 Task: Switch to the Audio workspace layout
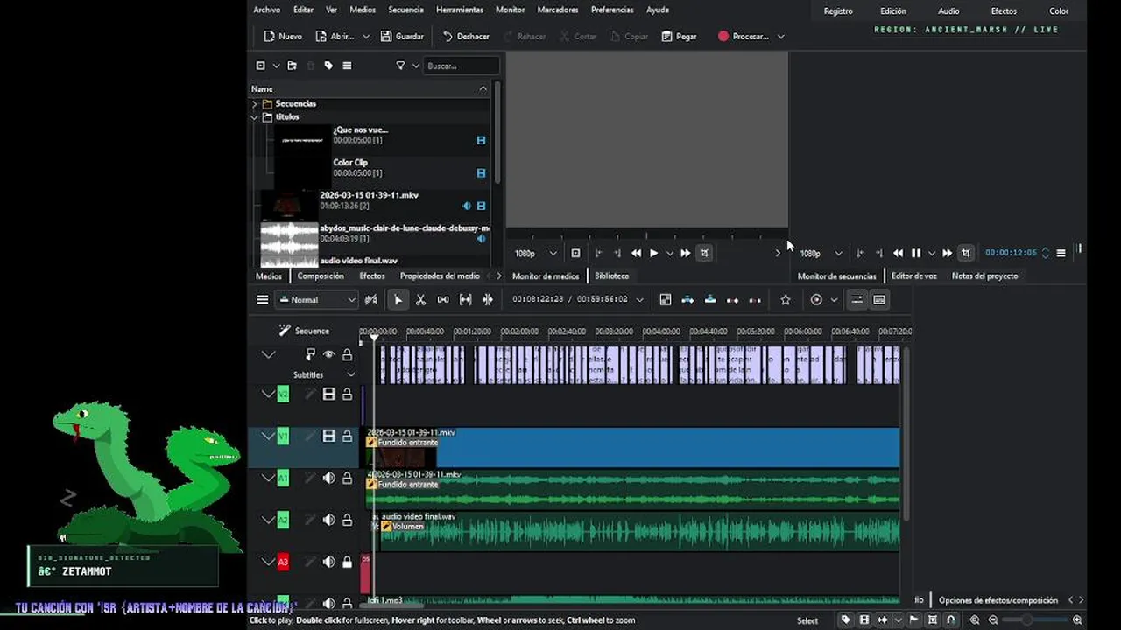tap(948, 11)
